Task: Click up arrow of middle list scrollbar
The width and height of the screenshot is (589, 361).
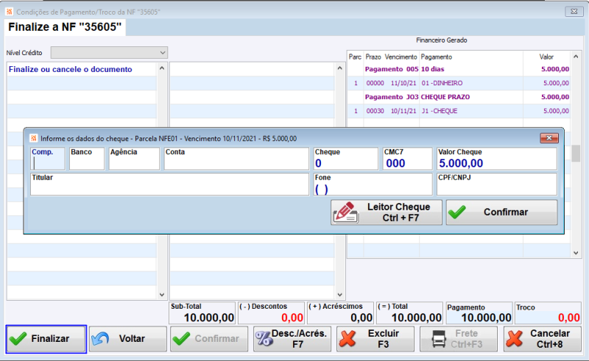Action: tap(339, 68)
